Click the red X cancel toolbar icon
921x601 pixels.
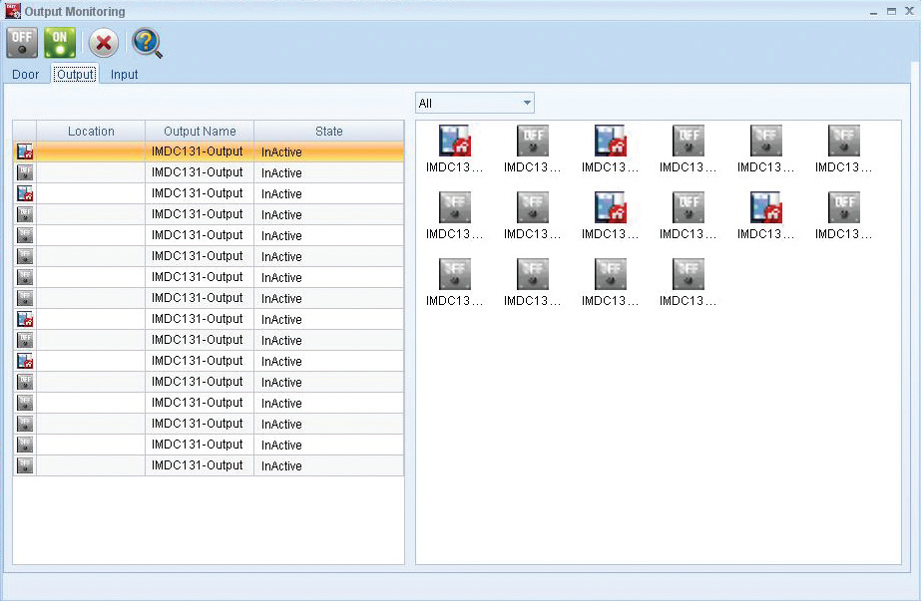click(x=103, y=43)
